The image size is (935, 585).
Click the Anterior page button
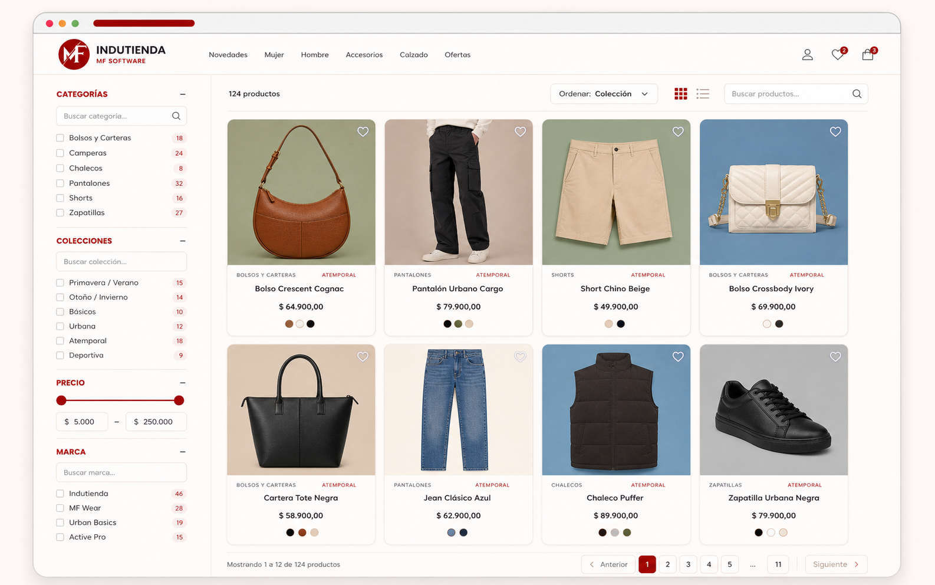coord(608,564)
